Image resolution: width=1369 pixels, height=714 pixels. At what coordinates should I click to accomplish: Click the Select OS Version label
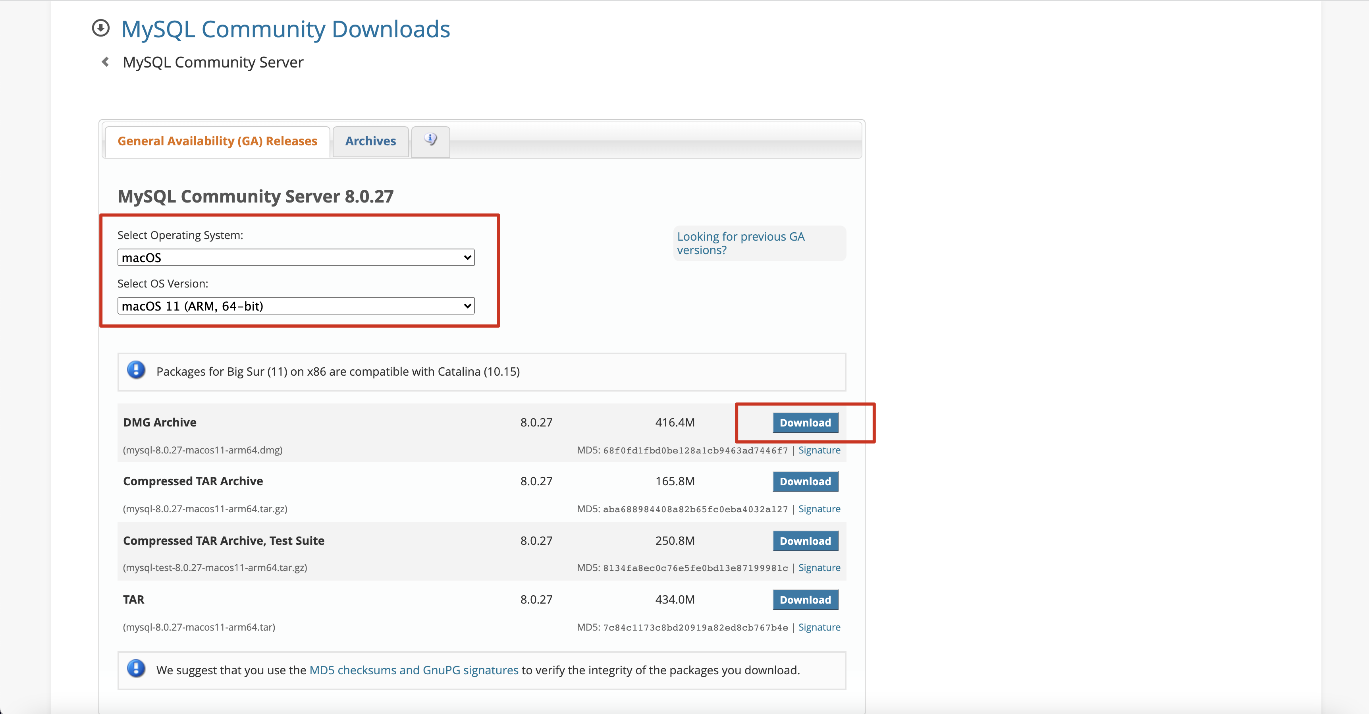point(163,284)
